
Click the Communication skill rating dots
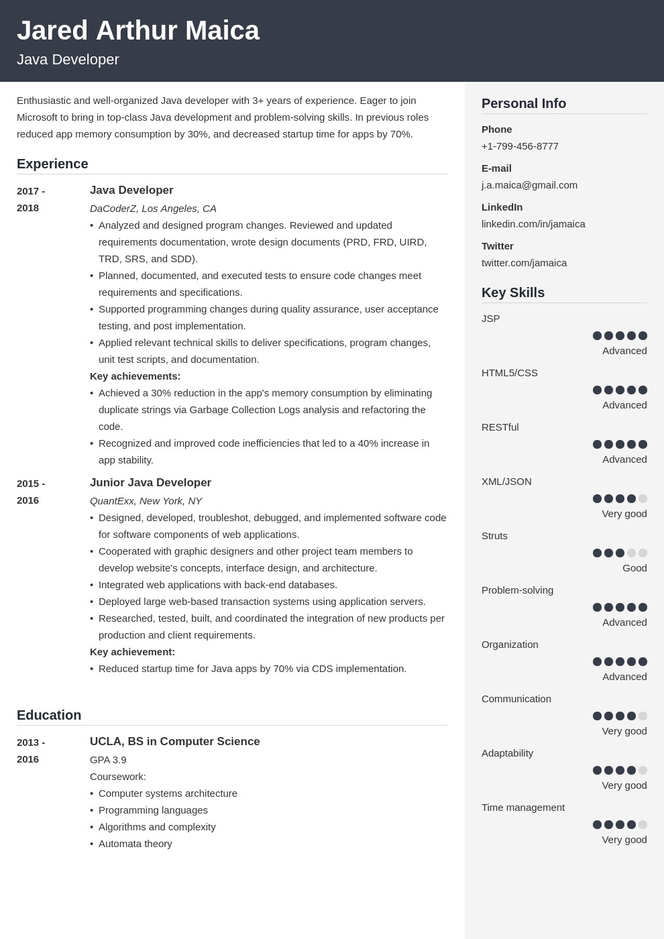(x=620, y=716)
